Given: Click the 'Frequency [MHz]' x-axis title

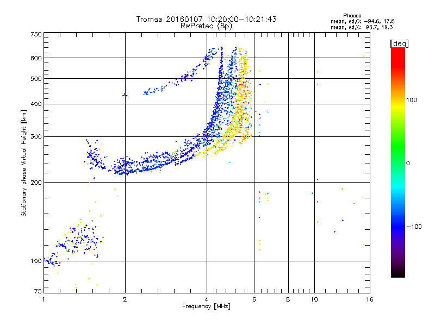Looking at the screenshot, I should (206, 306).
